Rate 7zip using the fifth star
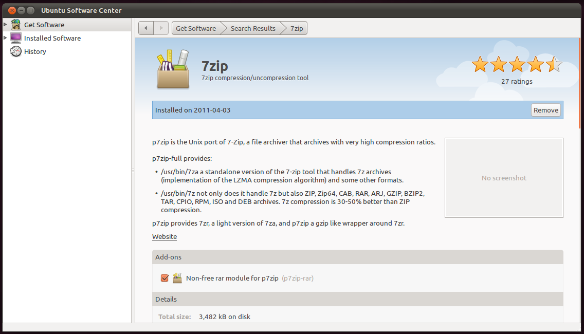Viewport: 584px width, 334px height. pos(554,64)
